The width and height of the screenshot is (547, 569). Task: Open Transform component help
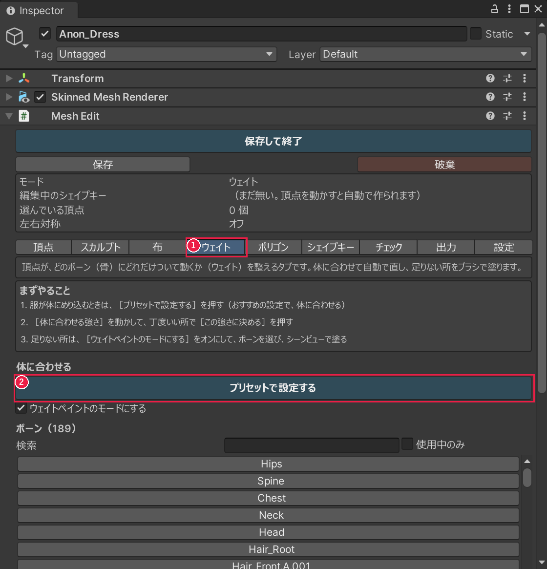pos(490,78)
